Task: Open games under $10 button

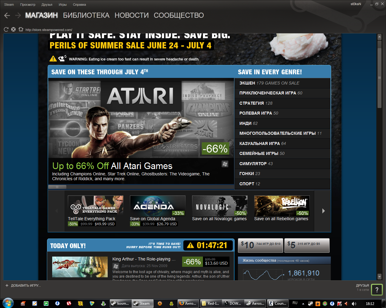Action: (261, 245)
